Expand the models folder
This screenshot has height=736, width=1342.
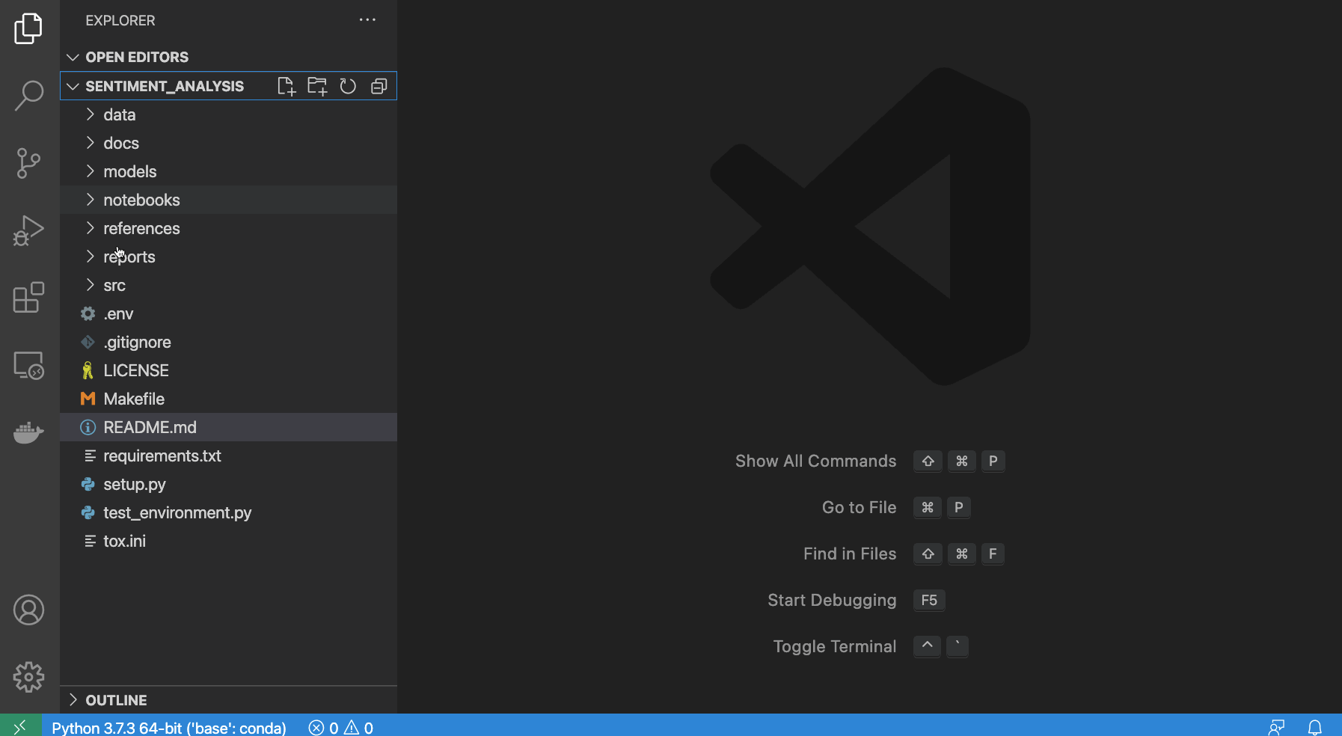click(228, 171)
